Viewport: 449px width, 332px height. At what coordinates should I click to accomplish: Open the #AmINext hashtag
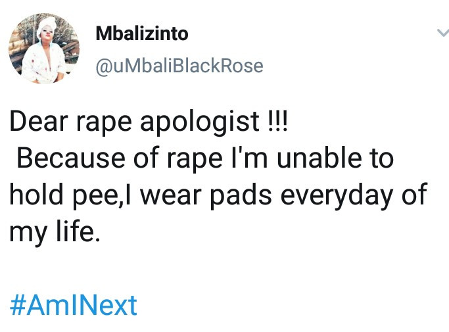74,306
